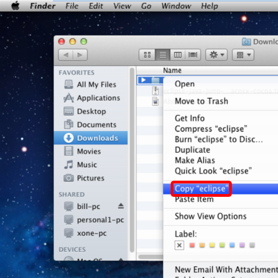
Task: Open the Window menu
Action: (x=176, y=6)
